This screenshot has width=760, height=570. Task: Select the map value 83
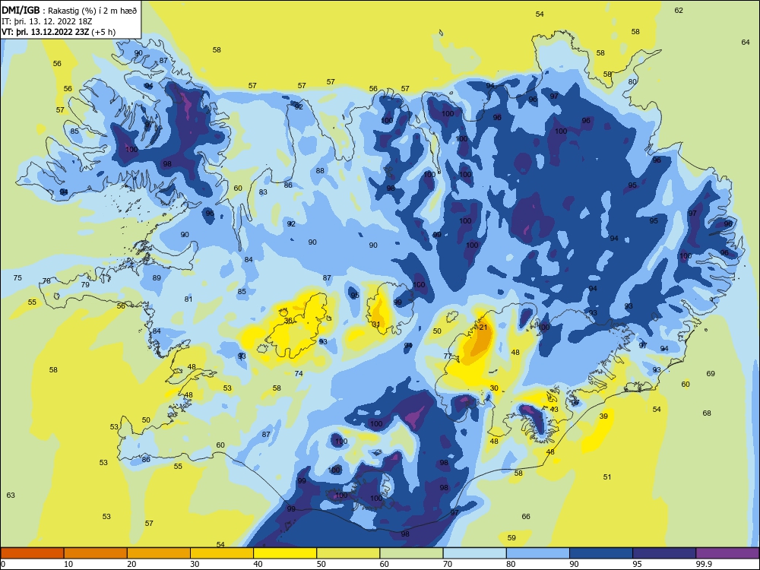(x=263, y=192)
